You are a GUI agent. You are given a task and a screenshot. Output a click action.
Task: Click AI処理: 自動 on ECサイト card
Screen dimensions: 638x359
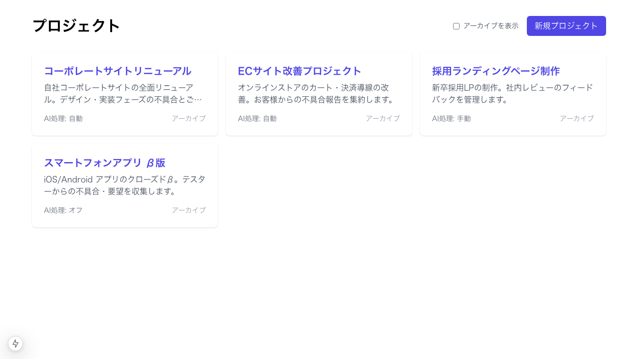(x=257, y=119)
